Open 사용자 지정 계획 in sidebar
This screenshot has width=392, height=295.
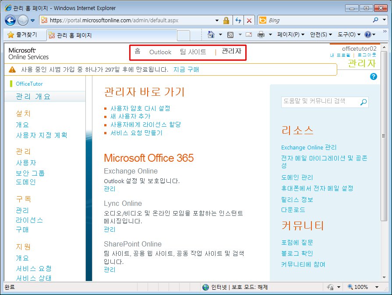[42, 135]
